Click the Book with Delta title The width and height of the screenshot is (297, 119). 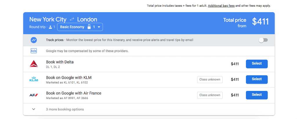(x=60, y=62)
